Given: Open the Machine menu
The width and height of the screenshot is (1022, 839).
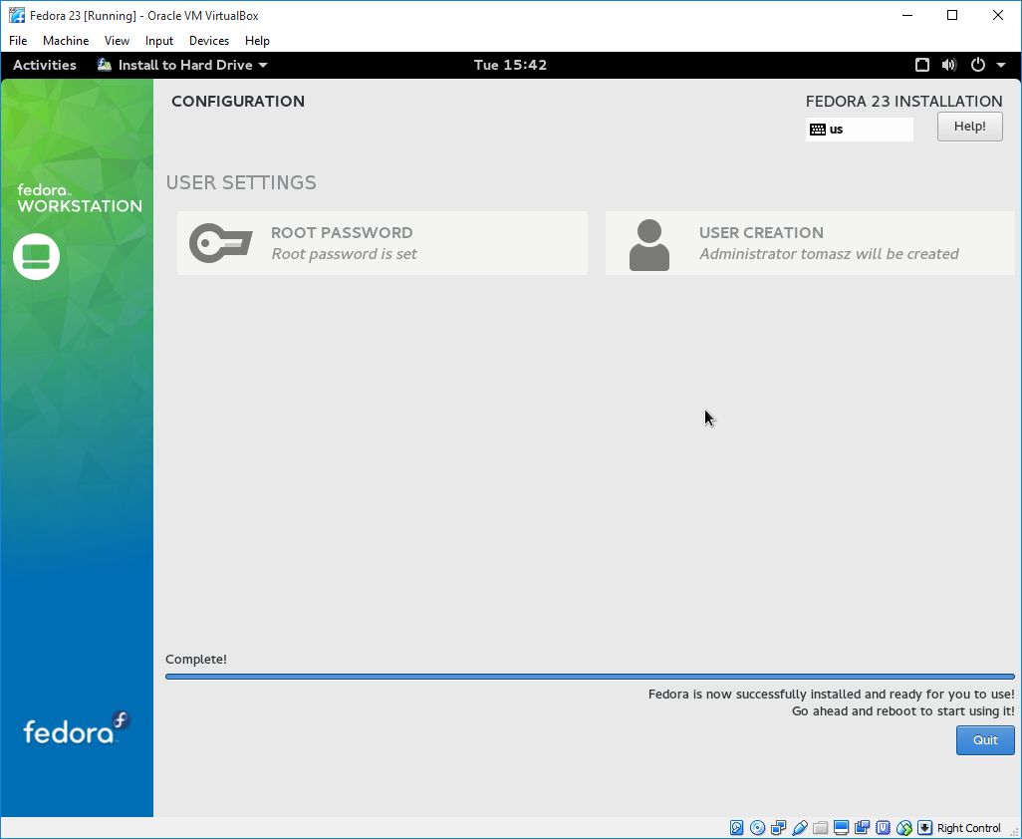Looking at the screenshot, I should (66, 41).
